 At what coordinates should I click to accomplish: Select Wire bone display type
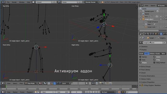click(x=163, y=54)
